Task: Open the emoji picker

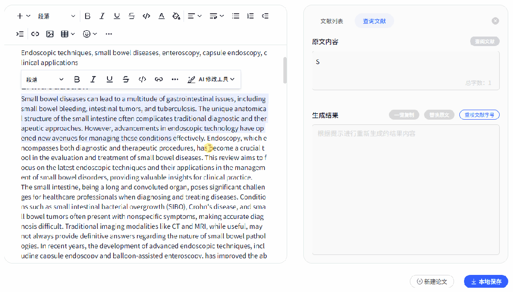Action: pos(90,34)
